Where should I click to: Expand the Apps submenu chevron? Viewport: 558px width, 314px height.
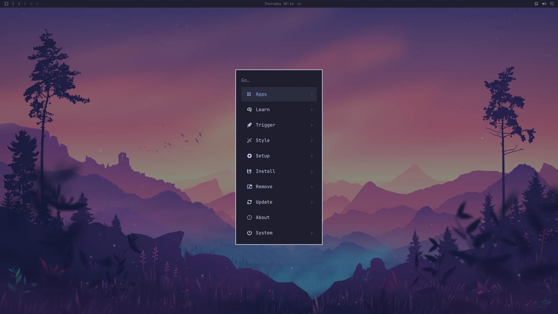coord(312,94)
